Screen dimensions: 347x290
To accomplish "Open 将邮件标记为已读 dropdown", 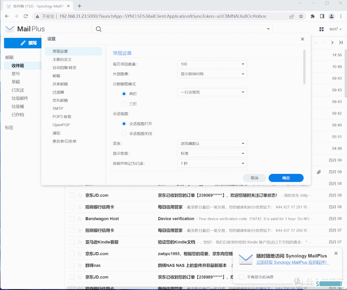I will (x=212, y=164).
